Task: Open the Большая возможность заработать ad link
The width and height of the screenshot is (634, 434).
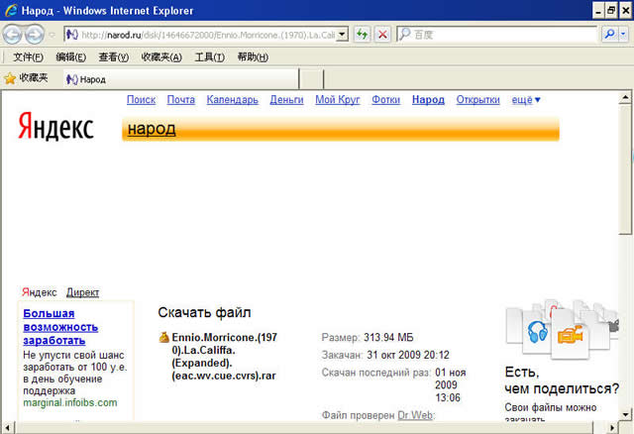Action: [x=60, y=327]
